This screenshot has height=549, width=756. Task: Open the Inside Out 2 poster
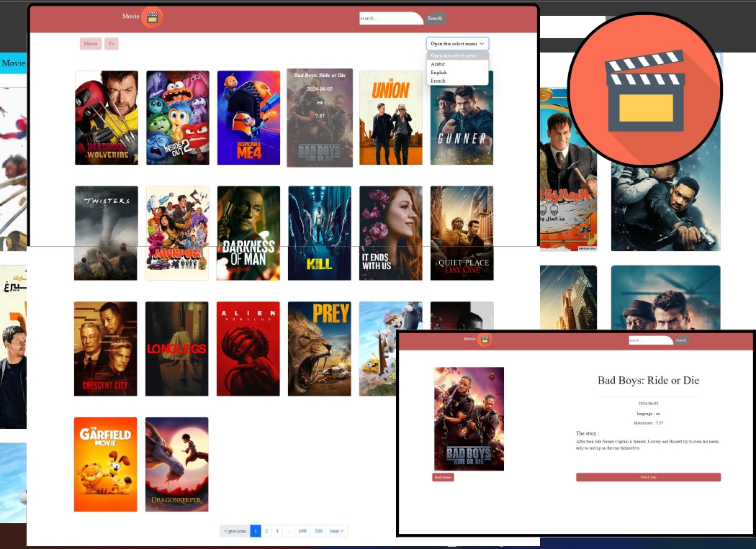click(178, 117)
